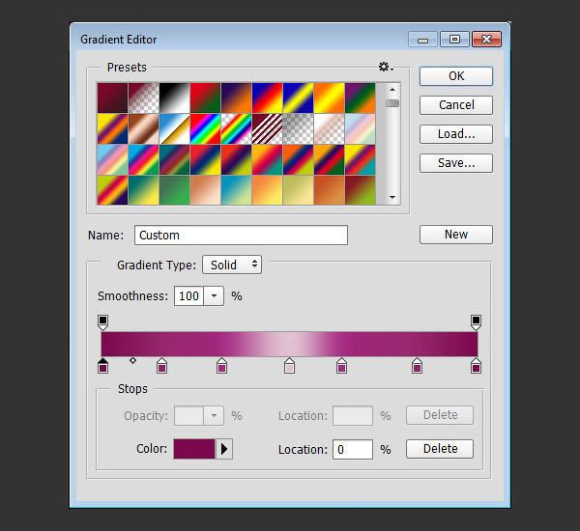Select the chrome preset in second row

[x=175, y=129]
